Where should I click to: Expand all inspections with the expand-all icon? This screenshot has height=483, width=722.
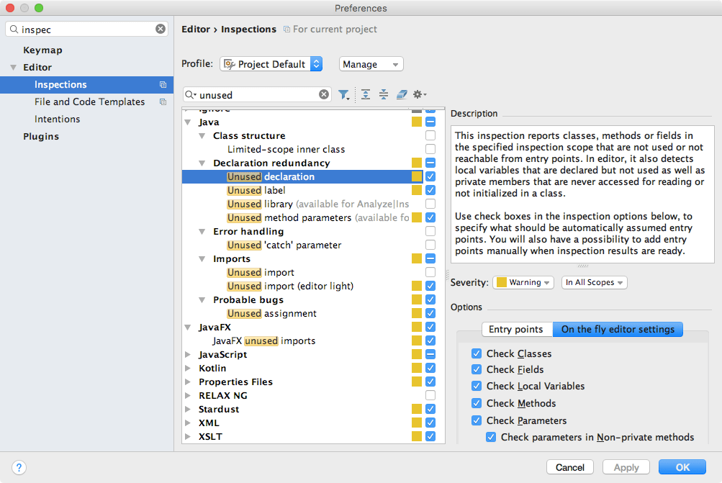click(x=365, y=94)
